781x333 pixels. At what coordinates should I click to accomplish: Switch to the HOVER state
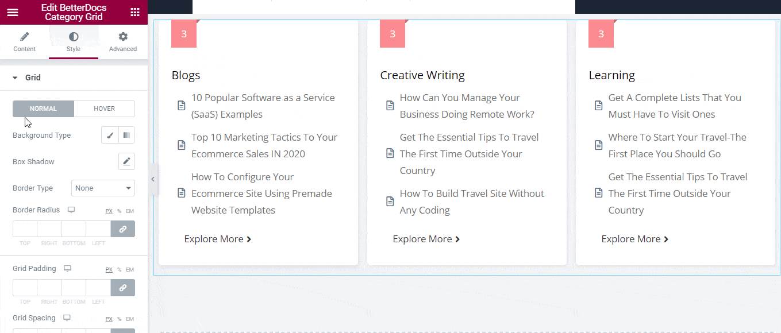(x=104, y=109)
